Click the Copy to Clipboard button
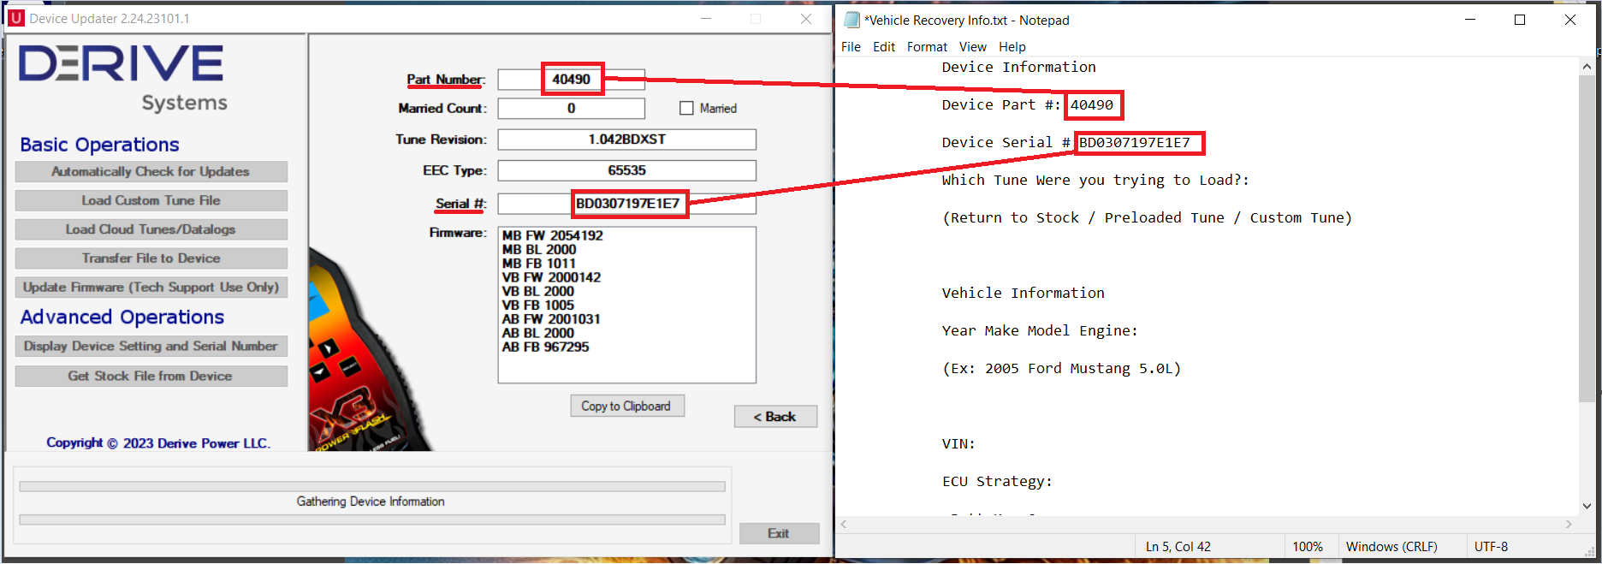 coord(627,406)
